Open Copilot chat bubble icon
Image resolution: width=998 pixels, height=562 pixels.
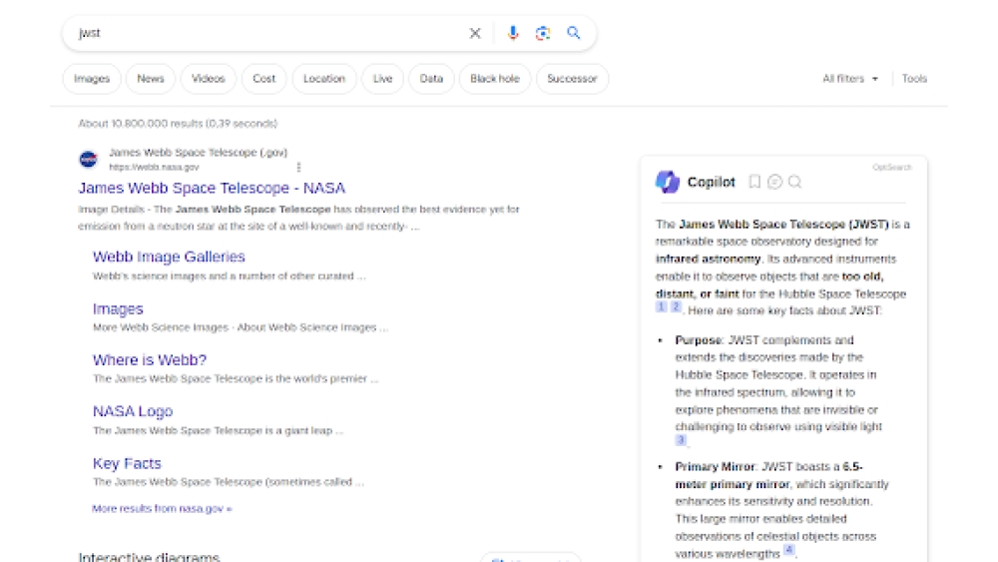pyautogui.click(x=774, y=182)
